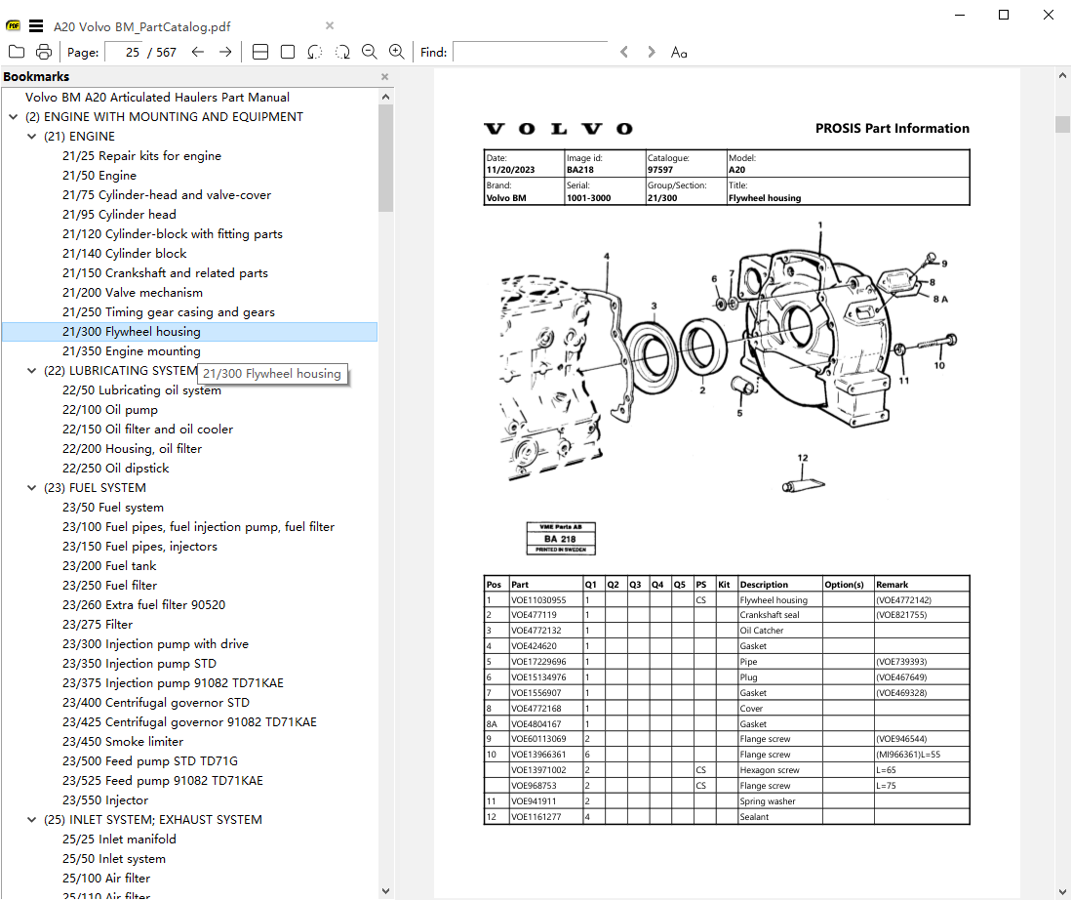Image resolution: width=1072 pixels, height=901 pixels.
Task: Open bookmark 23/50 Fuel system
Action: 113,508
